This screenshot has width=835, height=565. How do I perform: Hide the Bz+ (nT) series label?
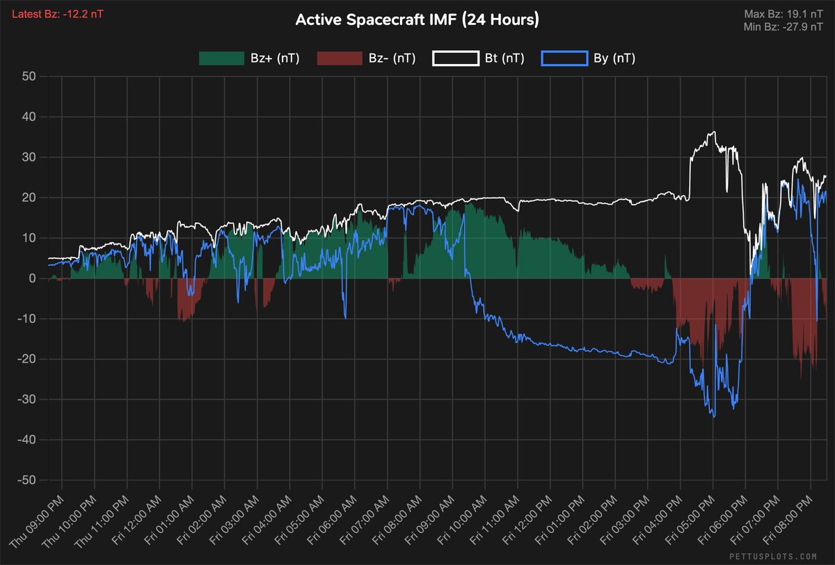(275, 58)
